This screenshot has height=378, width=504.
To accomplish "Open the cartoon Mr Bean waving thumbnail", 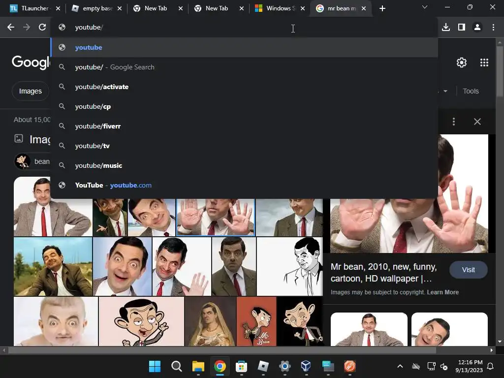I will (x=141, y=321).
